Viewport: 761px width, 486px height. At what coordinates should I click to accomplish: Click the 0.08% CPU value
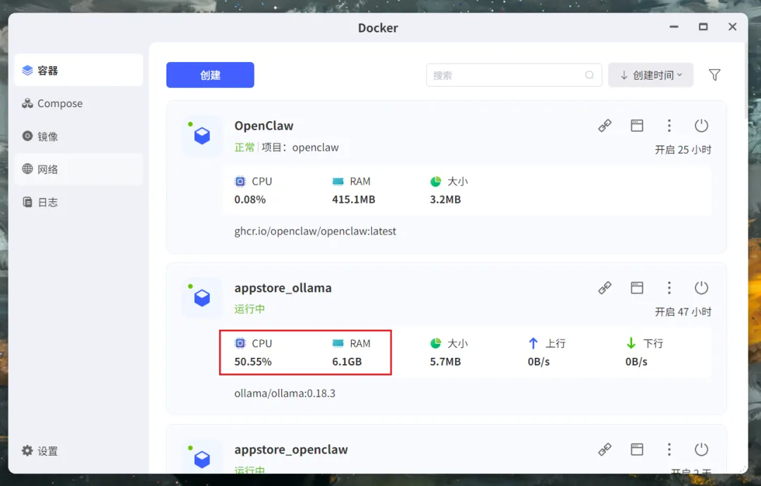click(250, 199)
